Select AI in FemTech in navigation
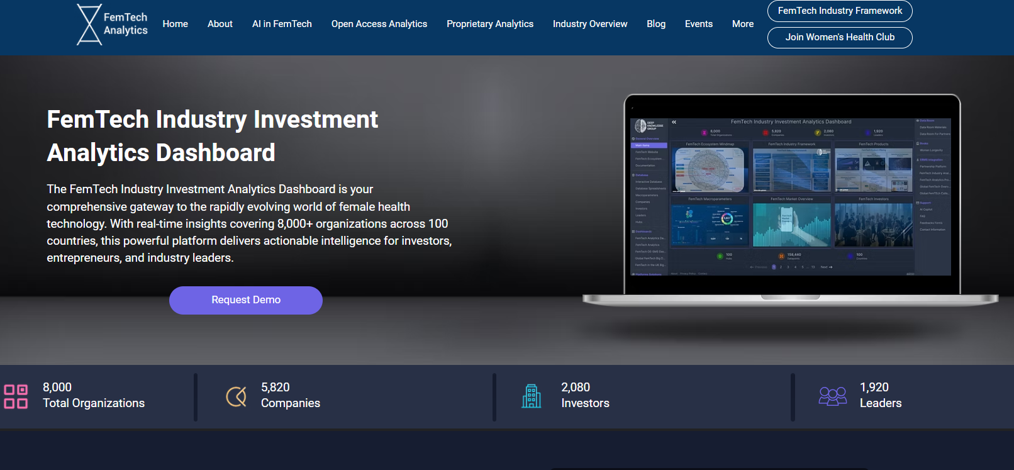The width and height of the screenshot is (1014, 470). (282, 24)
